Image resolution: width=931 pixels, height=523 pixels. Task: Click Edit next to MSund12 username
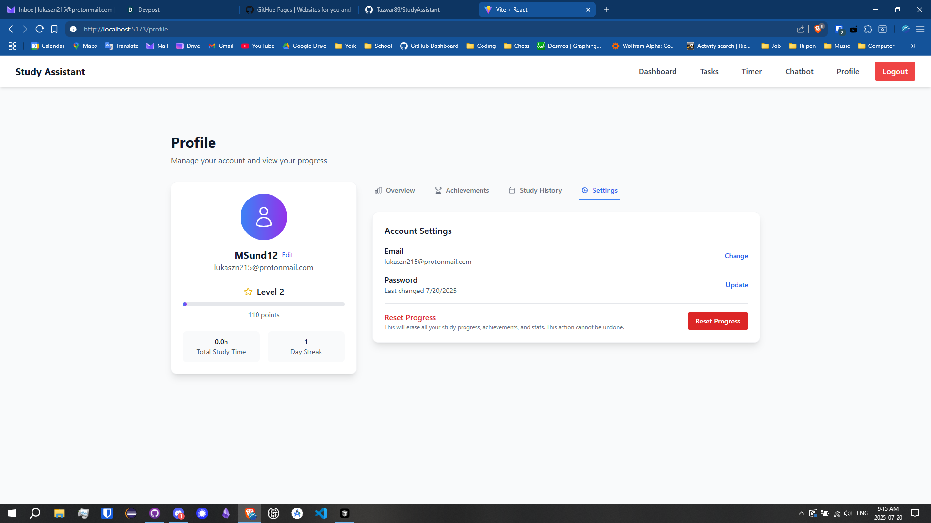[x=288, y=255]
